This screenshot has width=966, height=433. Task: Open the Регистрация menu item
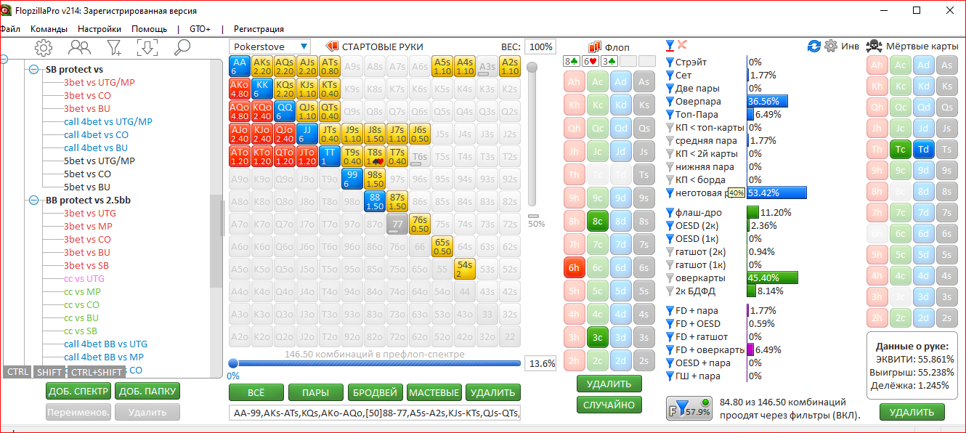(259, 29)
